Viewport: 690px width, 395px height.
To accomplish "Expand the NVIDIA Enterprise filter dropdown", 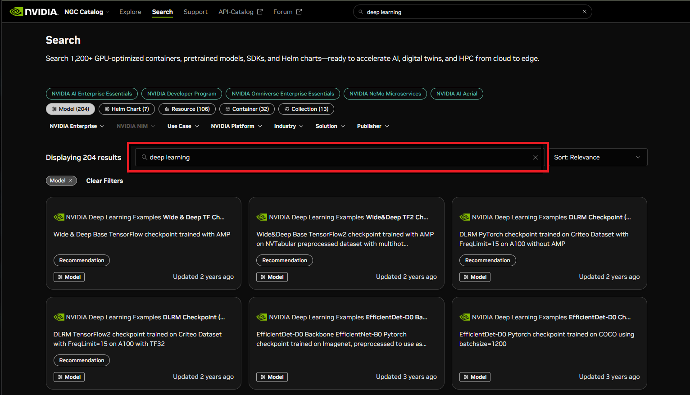I will click(77, 126).
